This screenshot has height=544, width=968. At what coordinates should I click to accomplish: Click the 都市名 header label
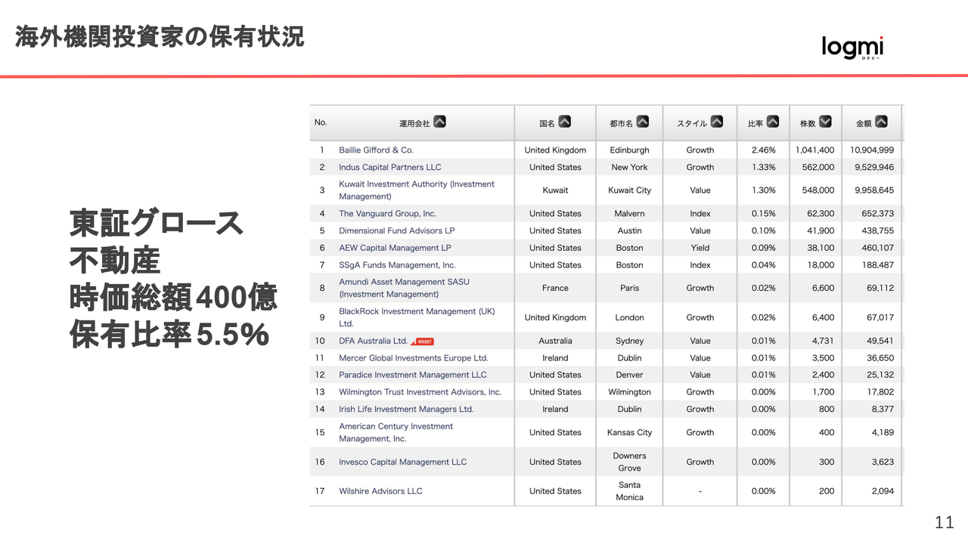tap(622, 123)
